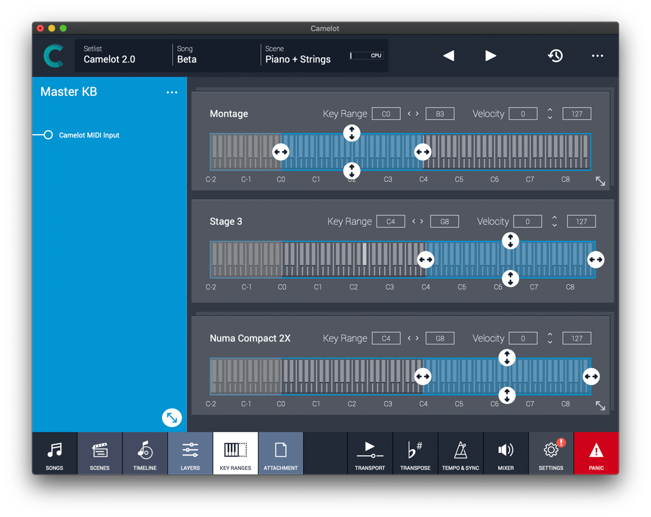
Task: Click the Montage layer title
Action: tap(229, 114)
